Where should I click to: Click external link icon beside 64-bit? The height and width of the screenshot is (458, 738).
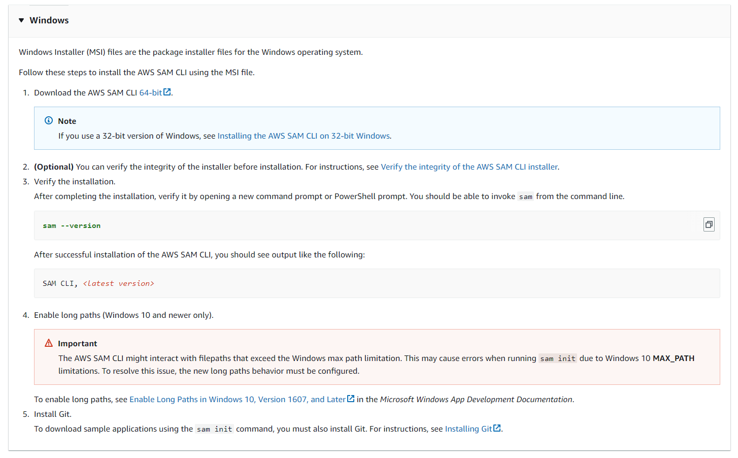click(x=167, y=92)
